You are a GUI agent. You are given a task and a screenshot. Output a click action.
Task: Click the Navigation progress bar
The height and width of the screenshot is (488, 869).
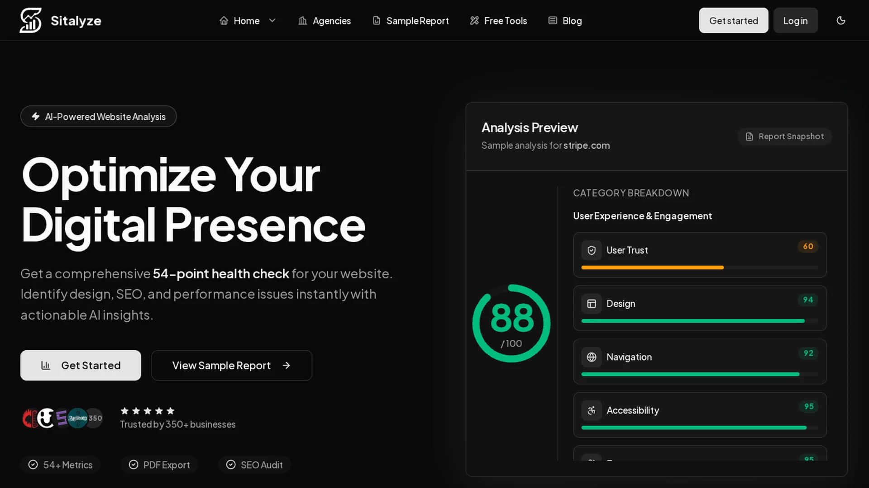(x=700, y=374)
